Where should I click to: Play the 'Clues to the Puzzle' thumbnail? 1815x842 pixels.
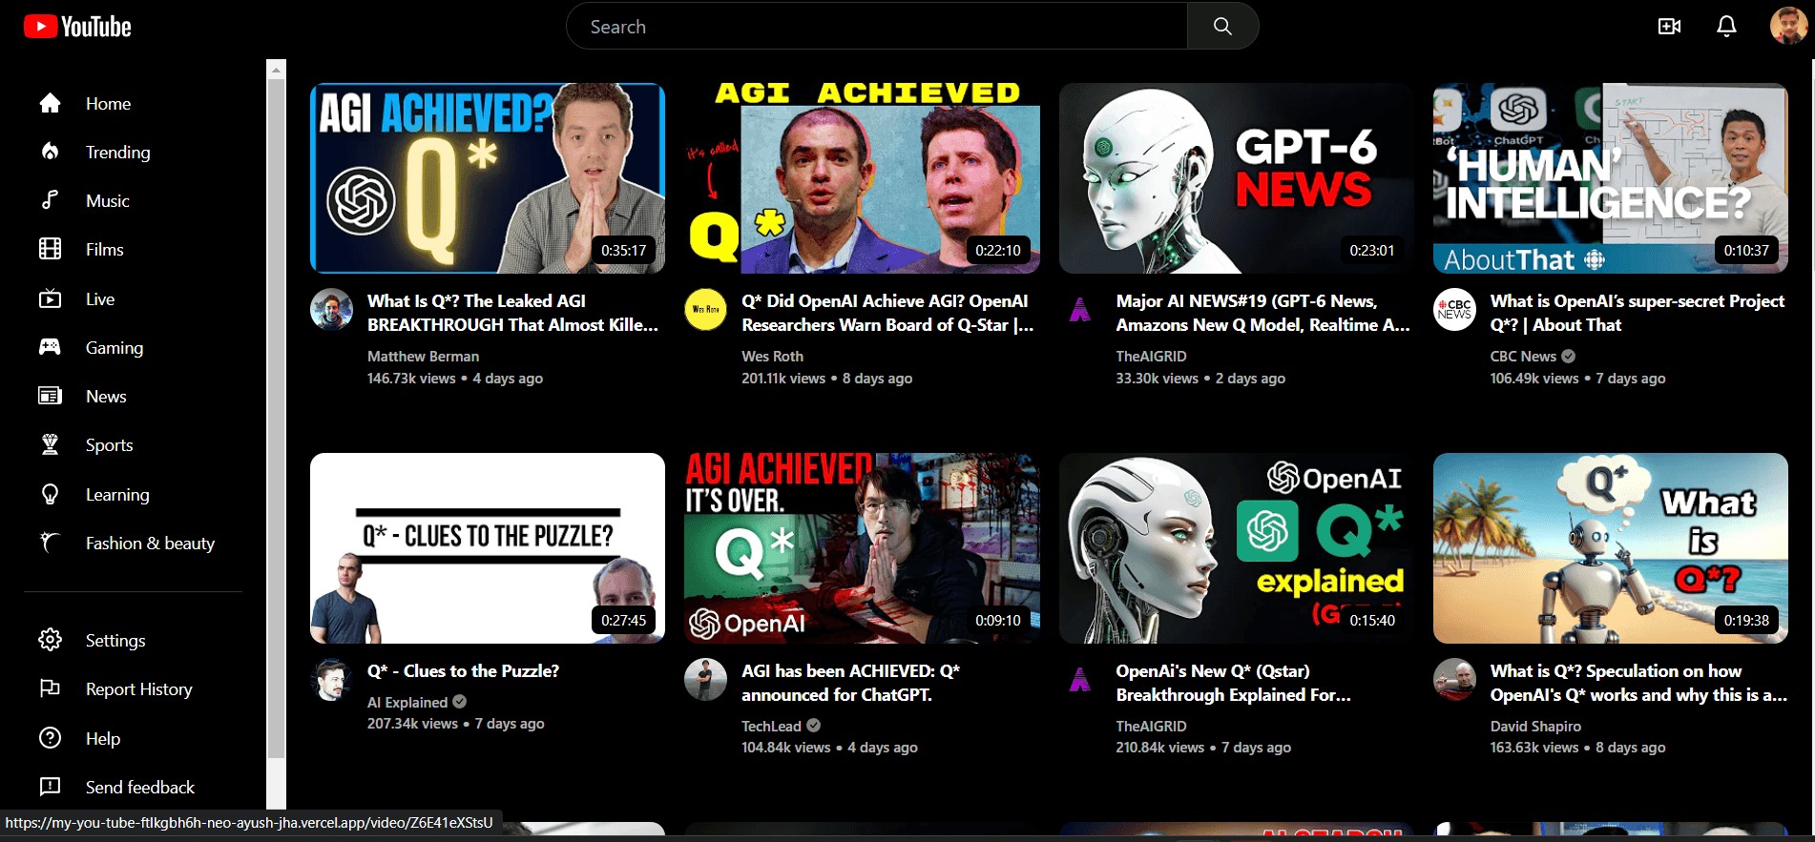pos(488,548)
